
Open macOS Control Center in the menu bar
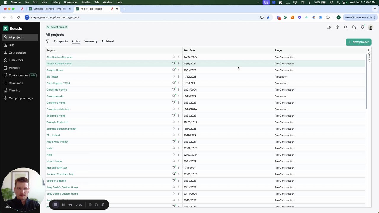point(344,2)
